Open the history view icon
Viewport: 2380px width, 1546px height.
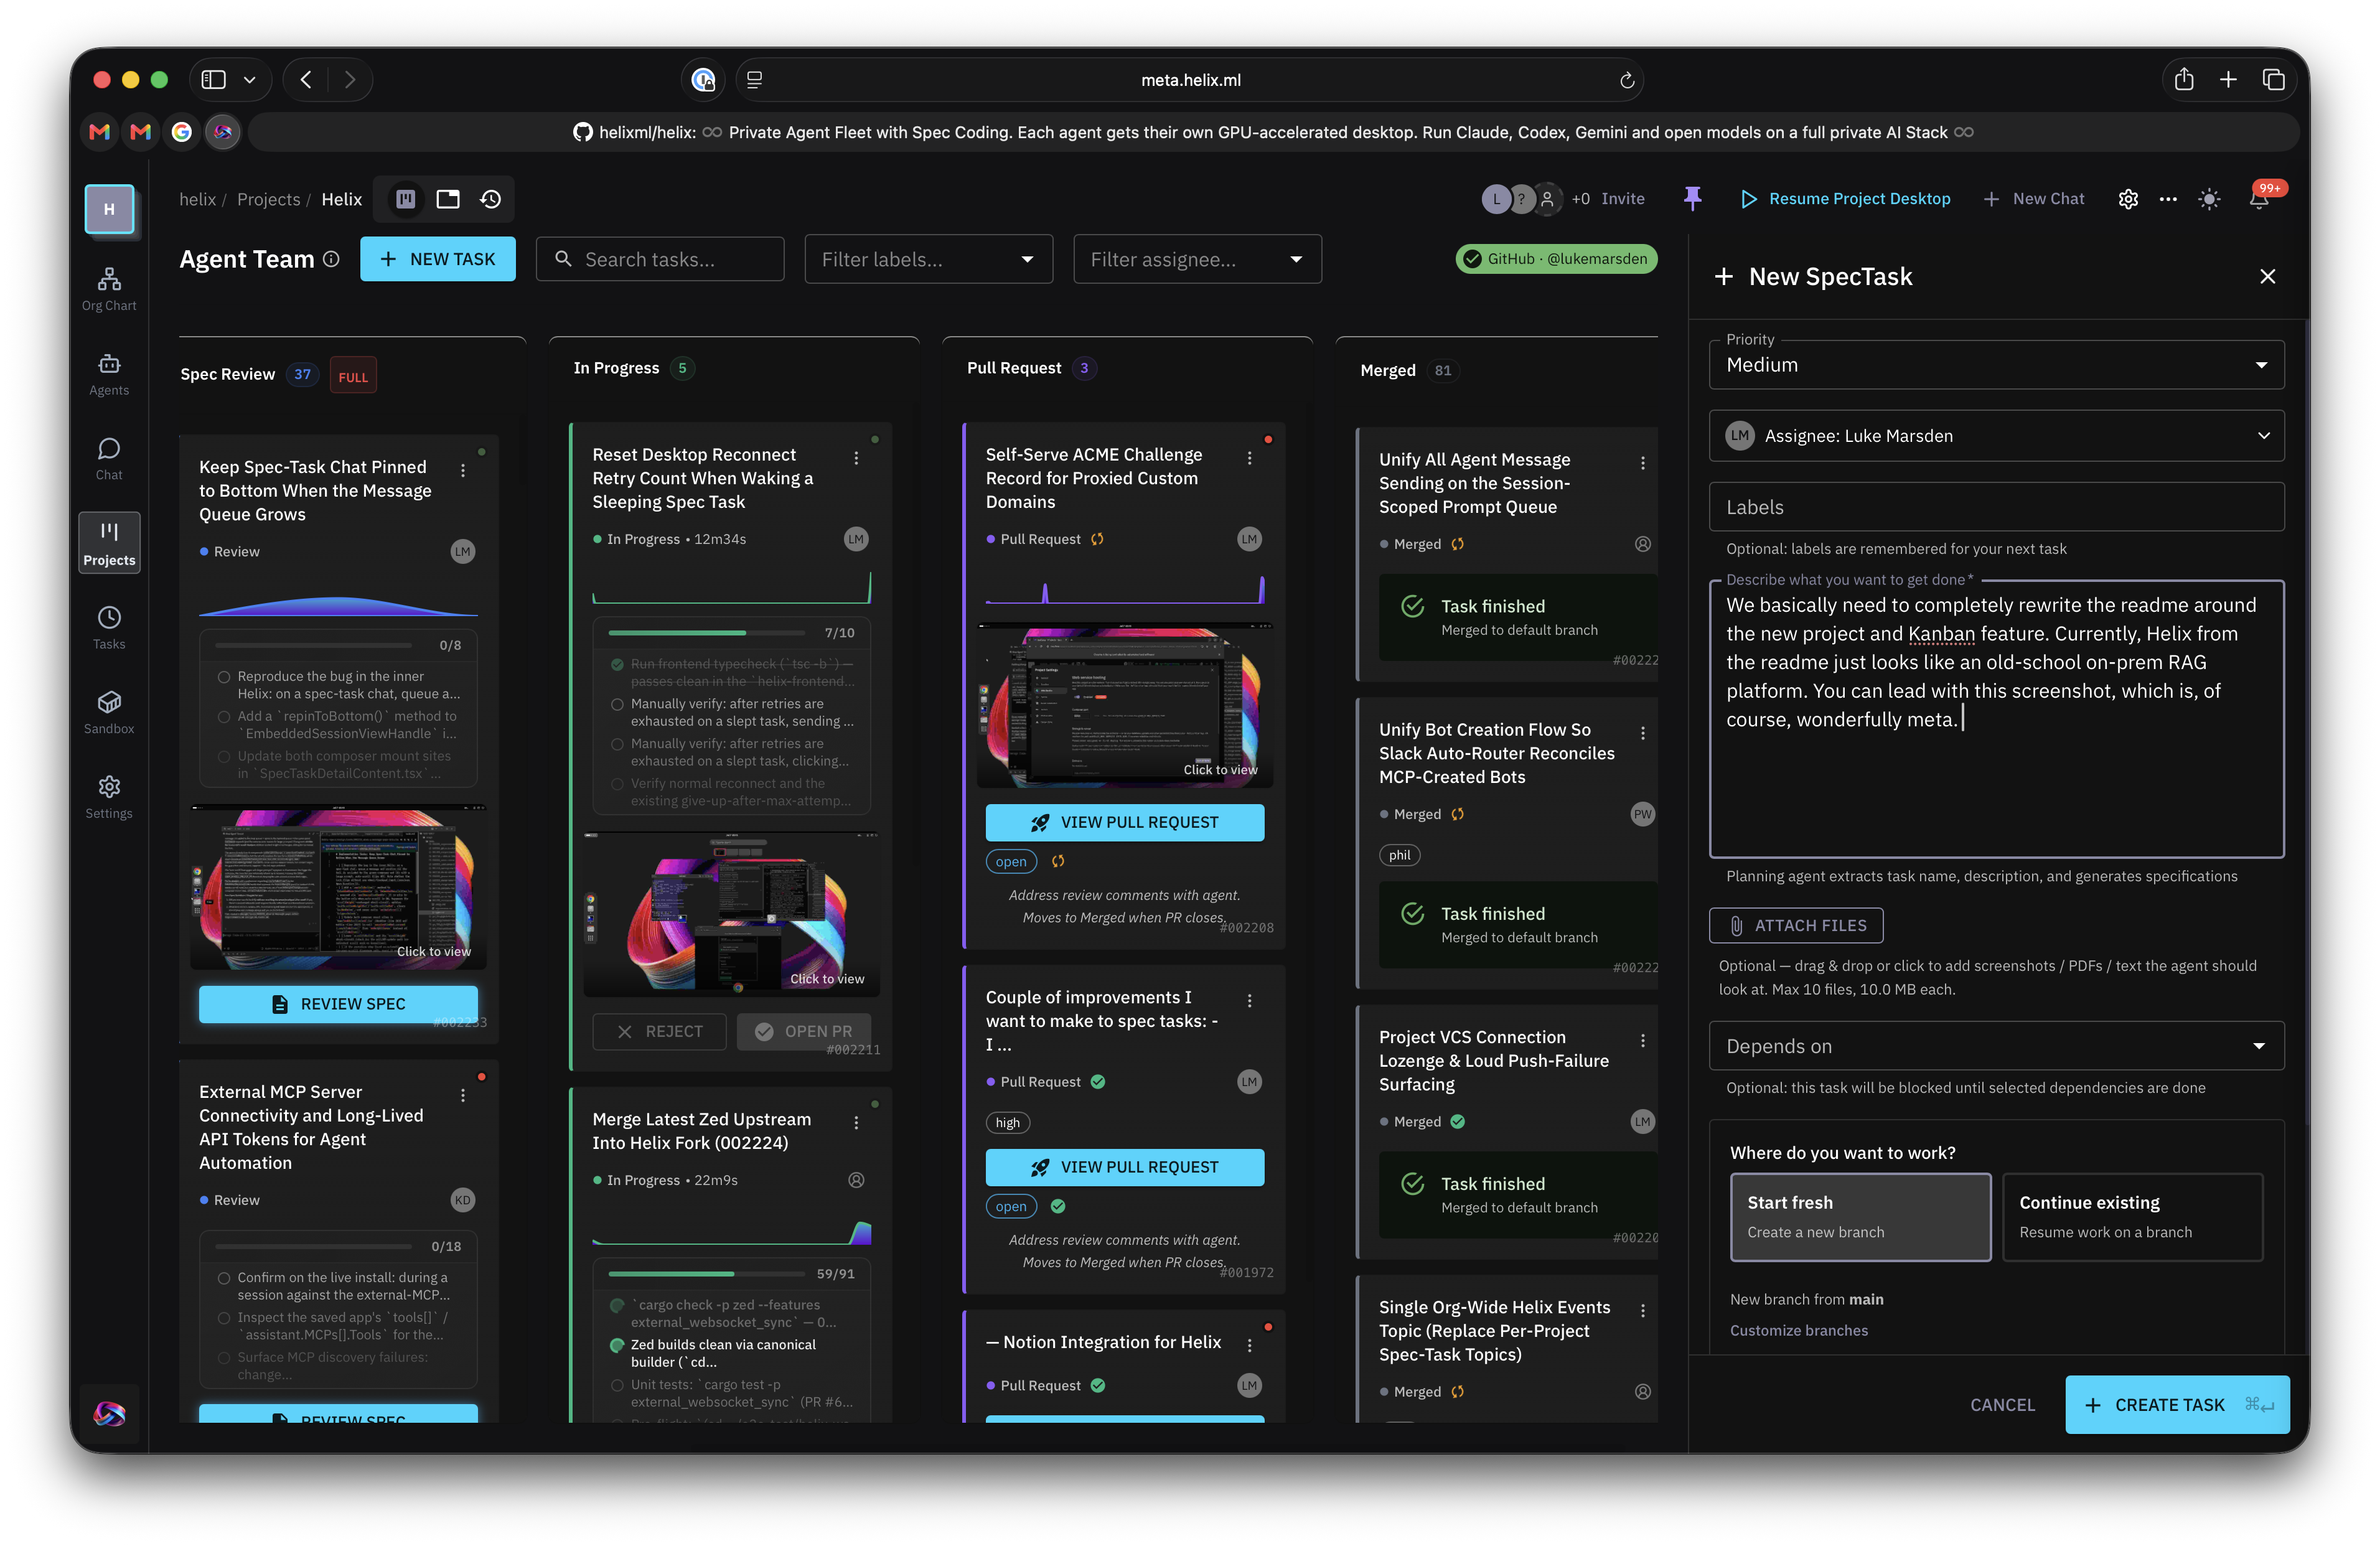click(490, 199)
